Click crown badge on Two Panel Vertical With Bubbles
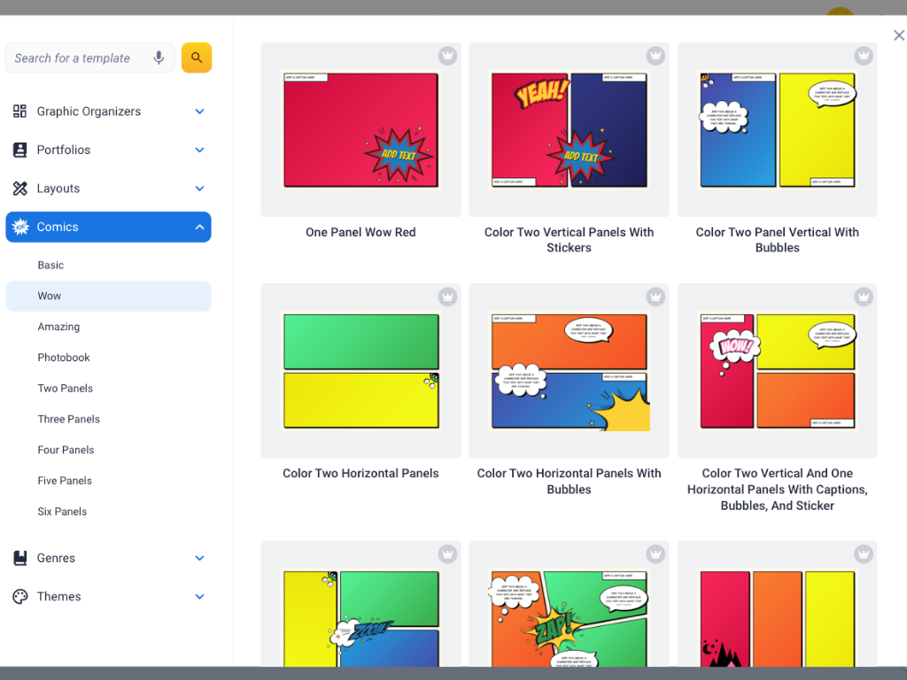The image size is (907, 680). tap(864, 56)
